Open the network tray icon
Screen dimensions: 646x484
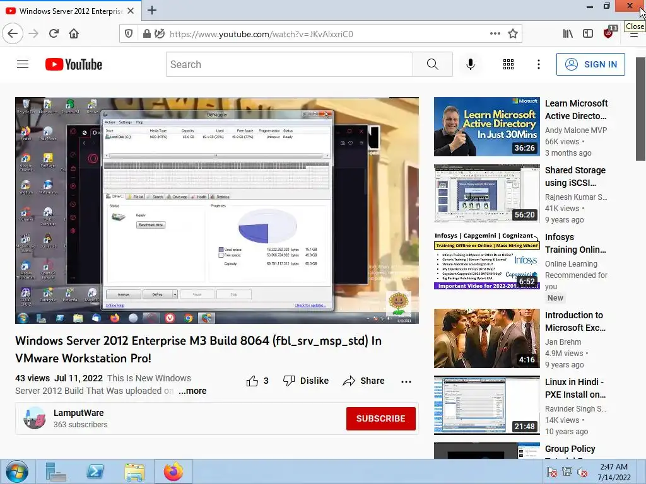[567, 472]
